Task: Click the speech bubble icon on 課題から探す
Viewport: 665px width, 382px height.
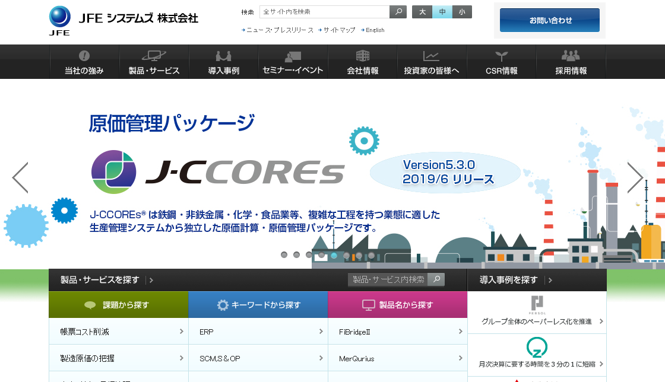Action: tap(90, 305)
